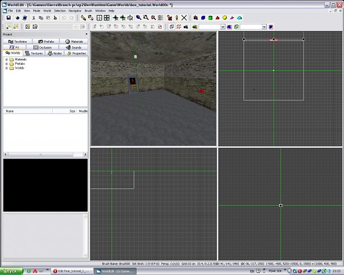This screenshot has width=344, height=275.
Task: Select the Materials folder label
Action: [x=21, y=59]
